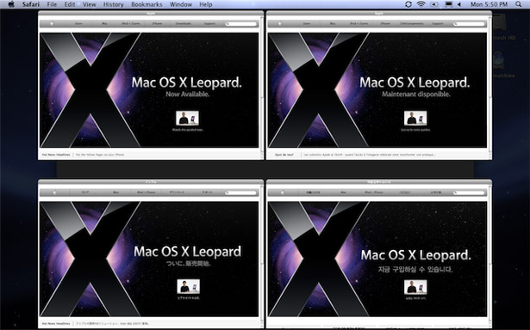Click Apple logo in French window's nav bar
Screen dimensions: 530x330
tap(280, 23)
